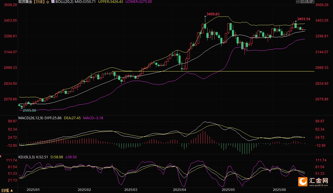
Task: Click the MACD:-3.18 reading
Action: tap(93, 118)
